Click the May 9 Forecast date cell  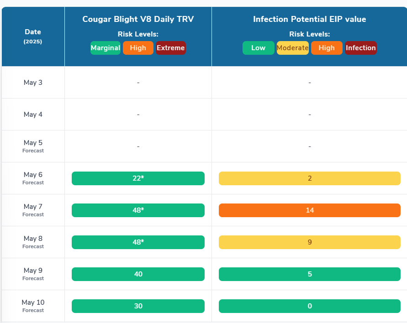tap(33, 274)
